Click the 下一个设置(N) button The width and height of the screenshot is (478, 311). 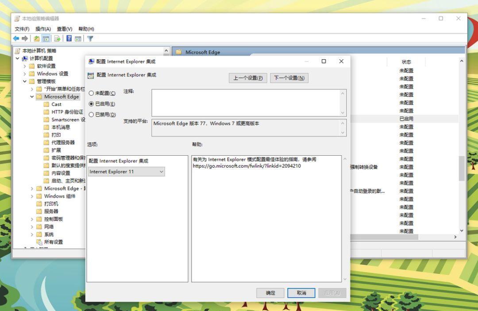pyautogui.click(x=289, y=78)
